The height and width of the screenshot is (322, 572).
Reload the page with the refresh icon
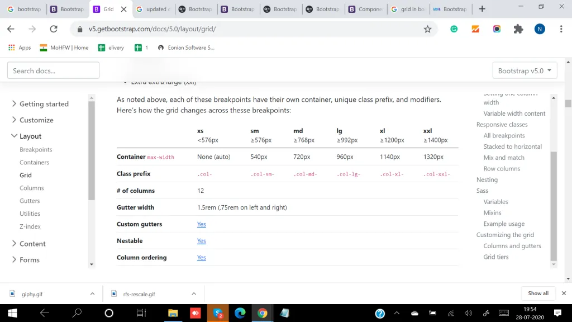click(x=54, y=29)
